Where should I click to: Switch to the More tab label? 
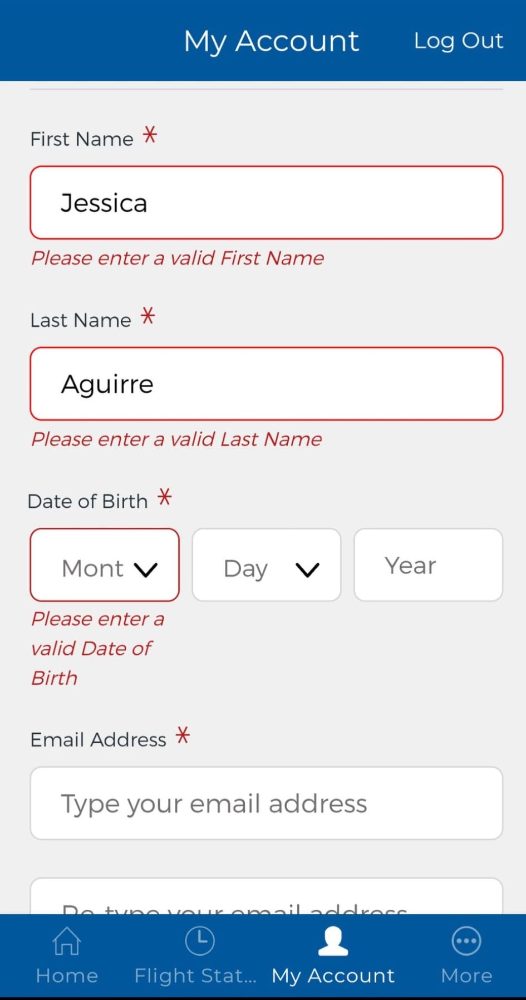click(466, 976)
